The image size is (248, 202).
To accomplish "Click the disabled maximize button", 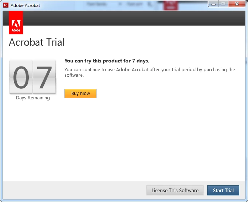I will pos(223,4).
